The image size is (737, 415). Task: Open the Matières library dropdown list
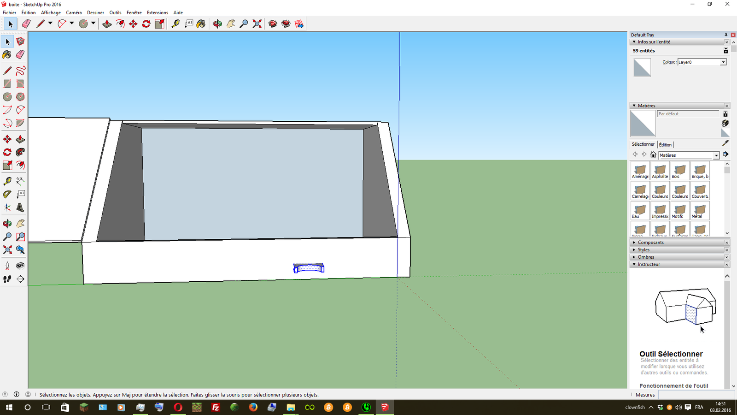pyautogui.click(x=716, y=155)
